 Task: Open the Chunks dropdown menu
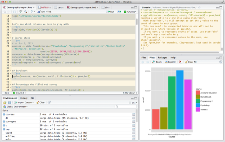coord(130,12)
